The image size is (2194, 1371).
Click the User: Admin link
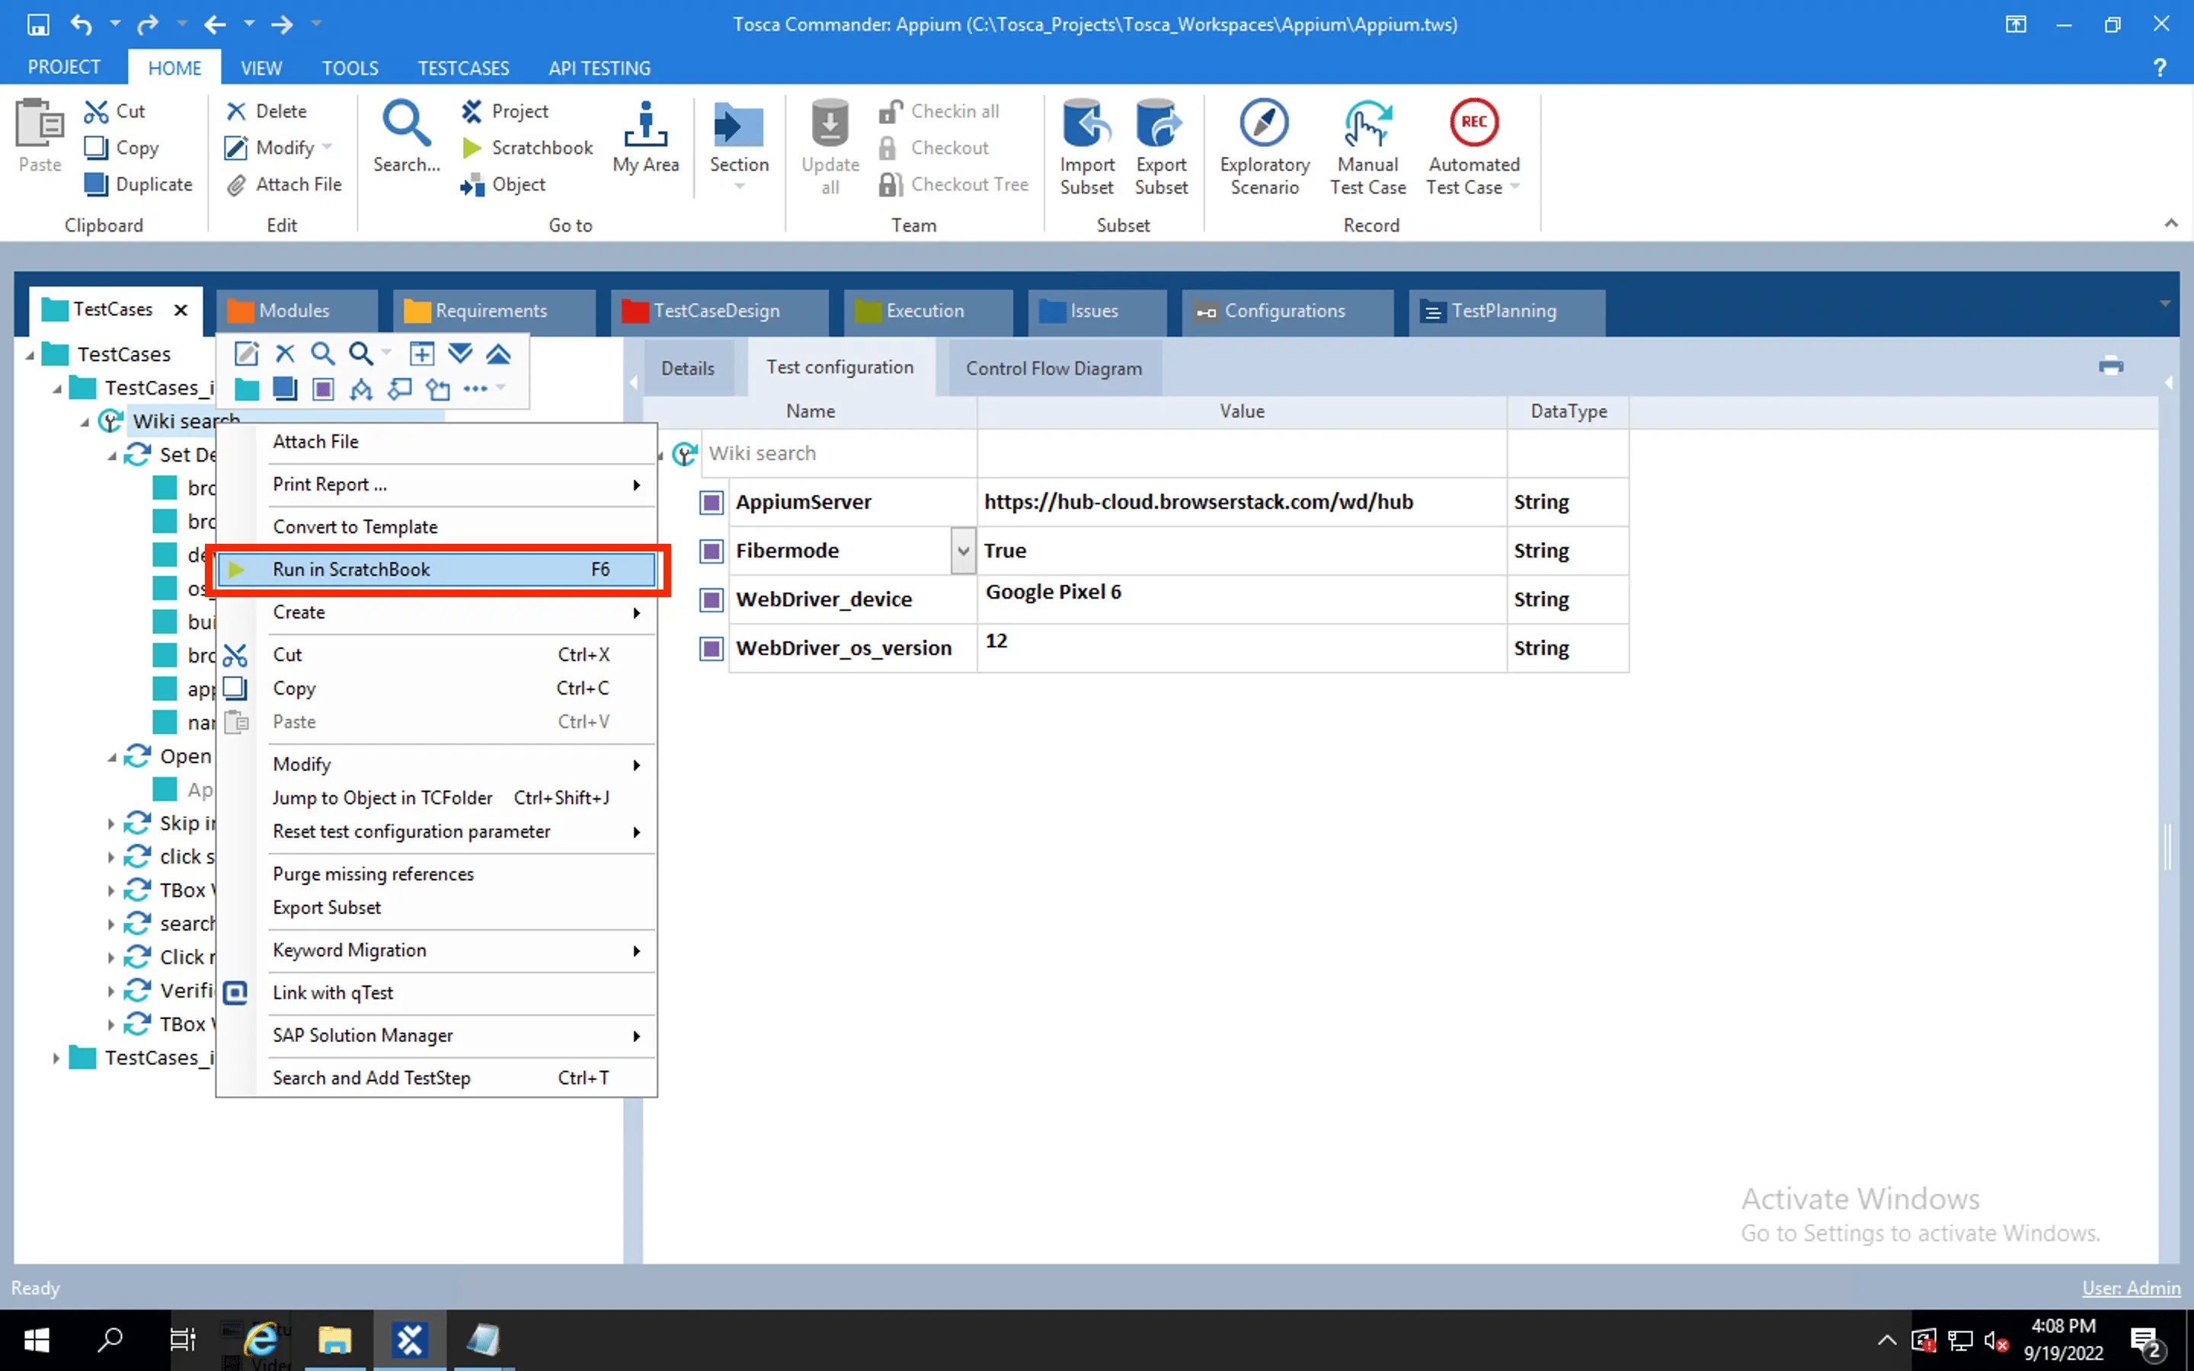click(x=2131, y=1287)
